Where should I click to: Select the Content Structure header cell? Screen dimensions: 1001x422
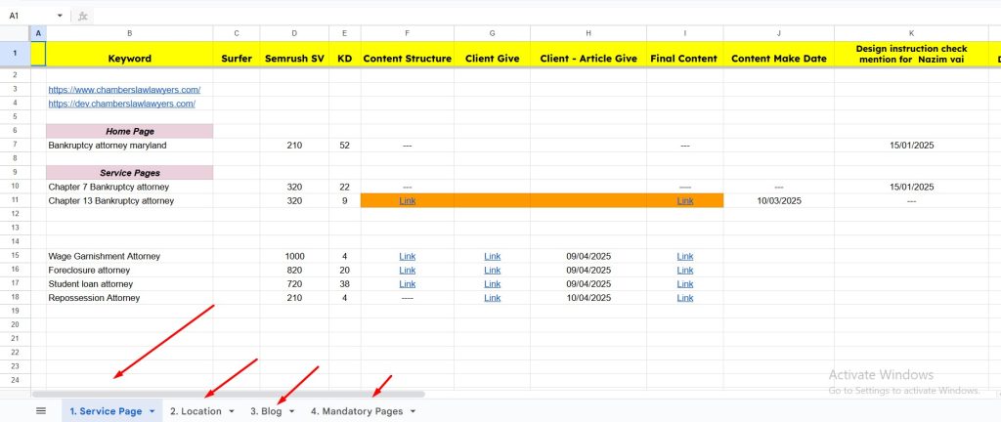408,54
